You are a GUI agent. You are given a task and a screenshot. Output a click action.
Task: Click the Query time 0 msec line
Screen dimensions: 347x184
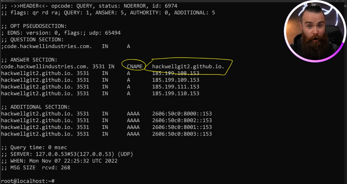click(x=34, y=147)
